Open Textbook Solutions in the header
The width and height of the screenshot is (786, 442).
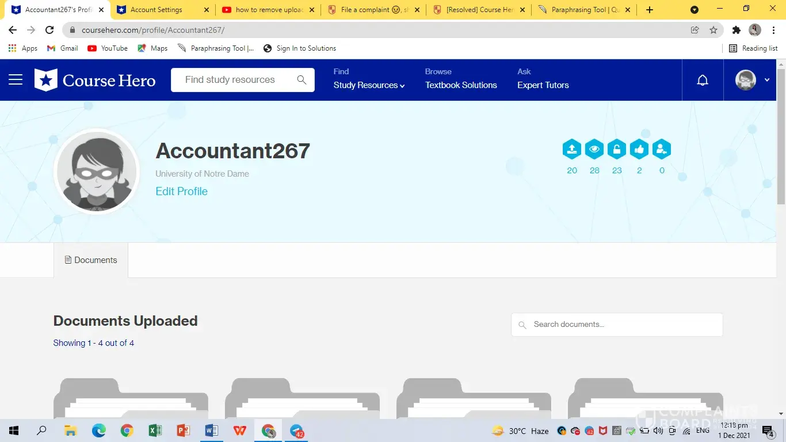(x=461, y=85)
